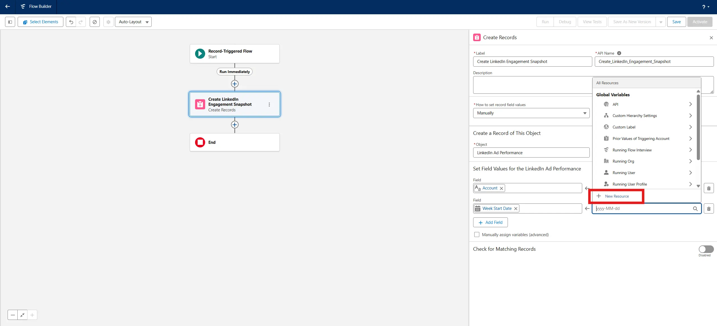
Task: Click zoom to fit canvas icon
Action: point(22,315)
